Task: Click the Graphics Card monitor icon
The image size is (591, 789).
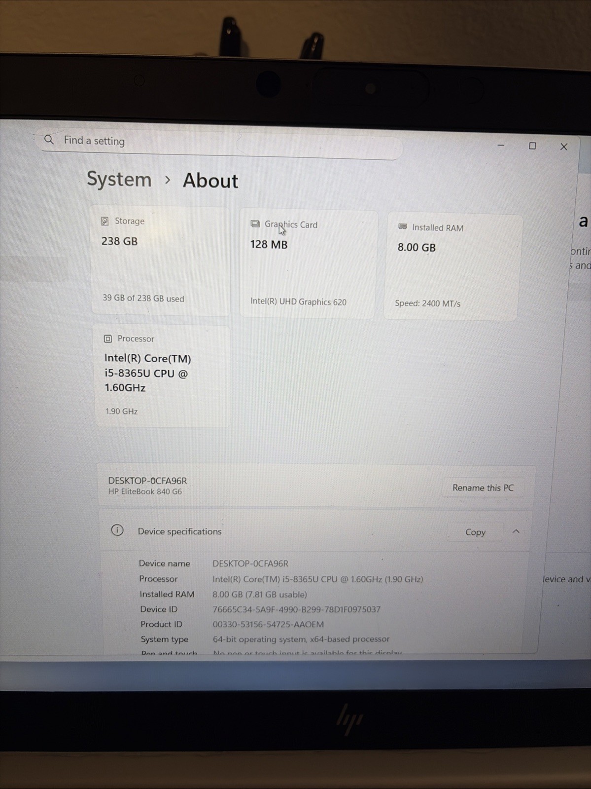Action: [x=255, y=224]
